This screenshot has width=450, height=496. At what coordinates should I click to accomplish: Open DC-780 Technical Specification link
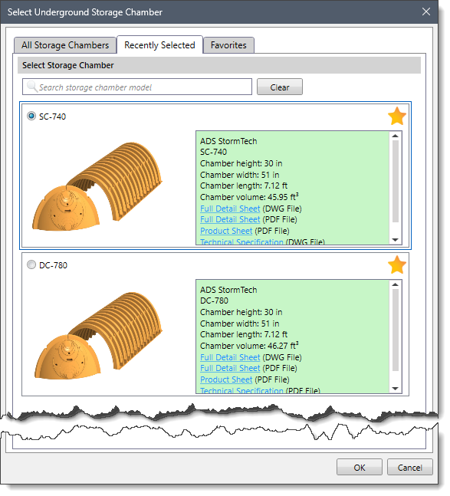click(x=241, y=390)
